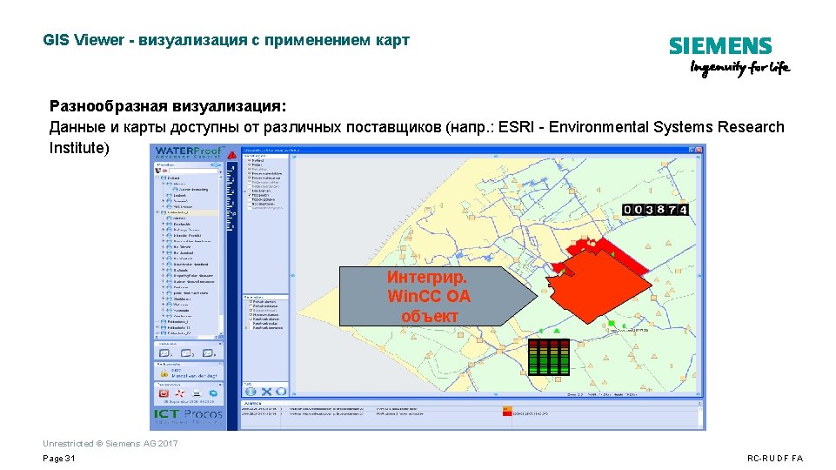Click the red pinwheel icon in bottom toolbar

coord(180,393)
